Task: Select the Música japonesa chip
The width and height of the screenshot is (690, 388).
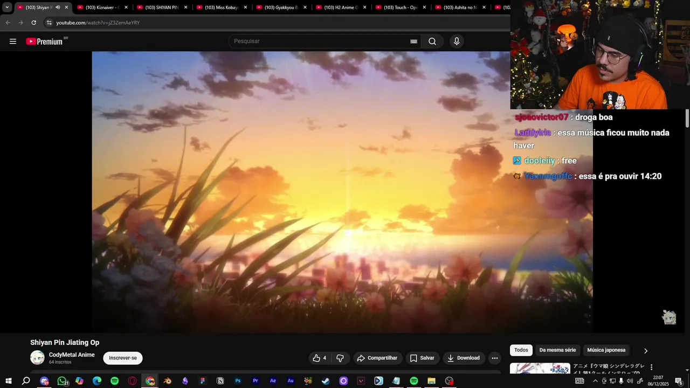Action: (606, 350)
